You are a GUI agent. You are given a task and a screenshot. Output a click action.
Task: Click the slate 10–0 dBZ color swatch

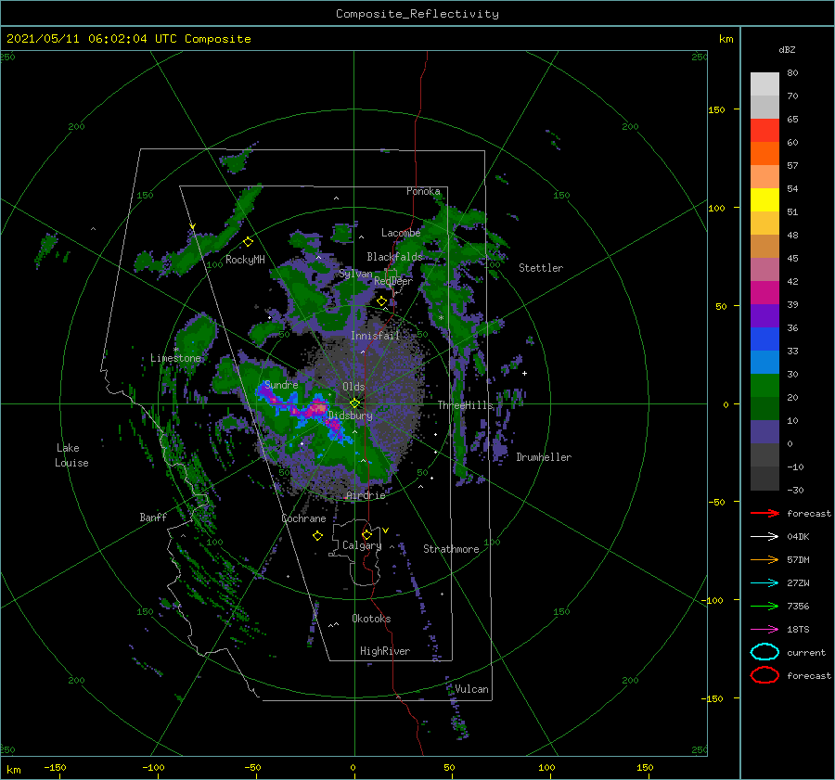(x=764, y=431)
